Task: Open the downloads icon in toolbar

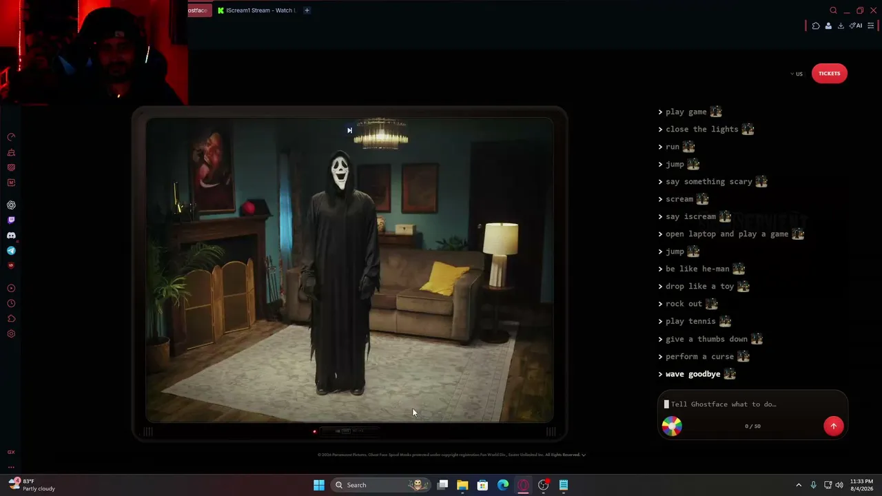Action: pos(841,25)
